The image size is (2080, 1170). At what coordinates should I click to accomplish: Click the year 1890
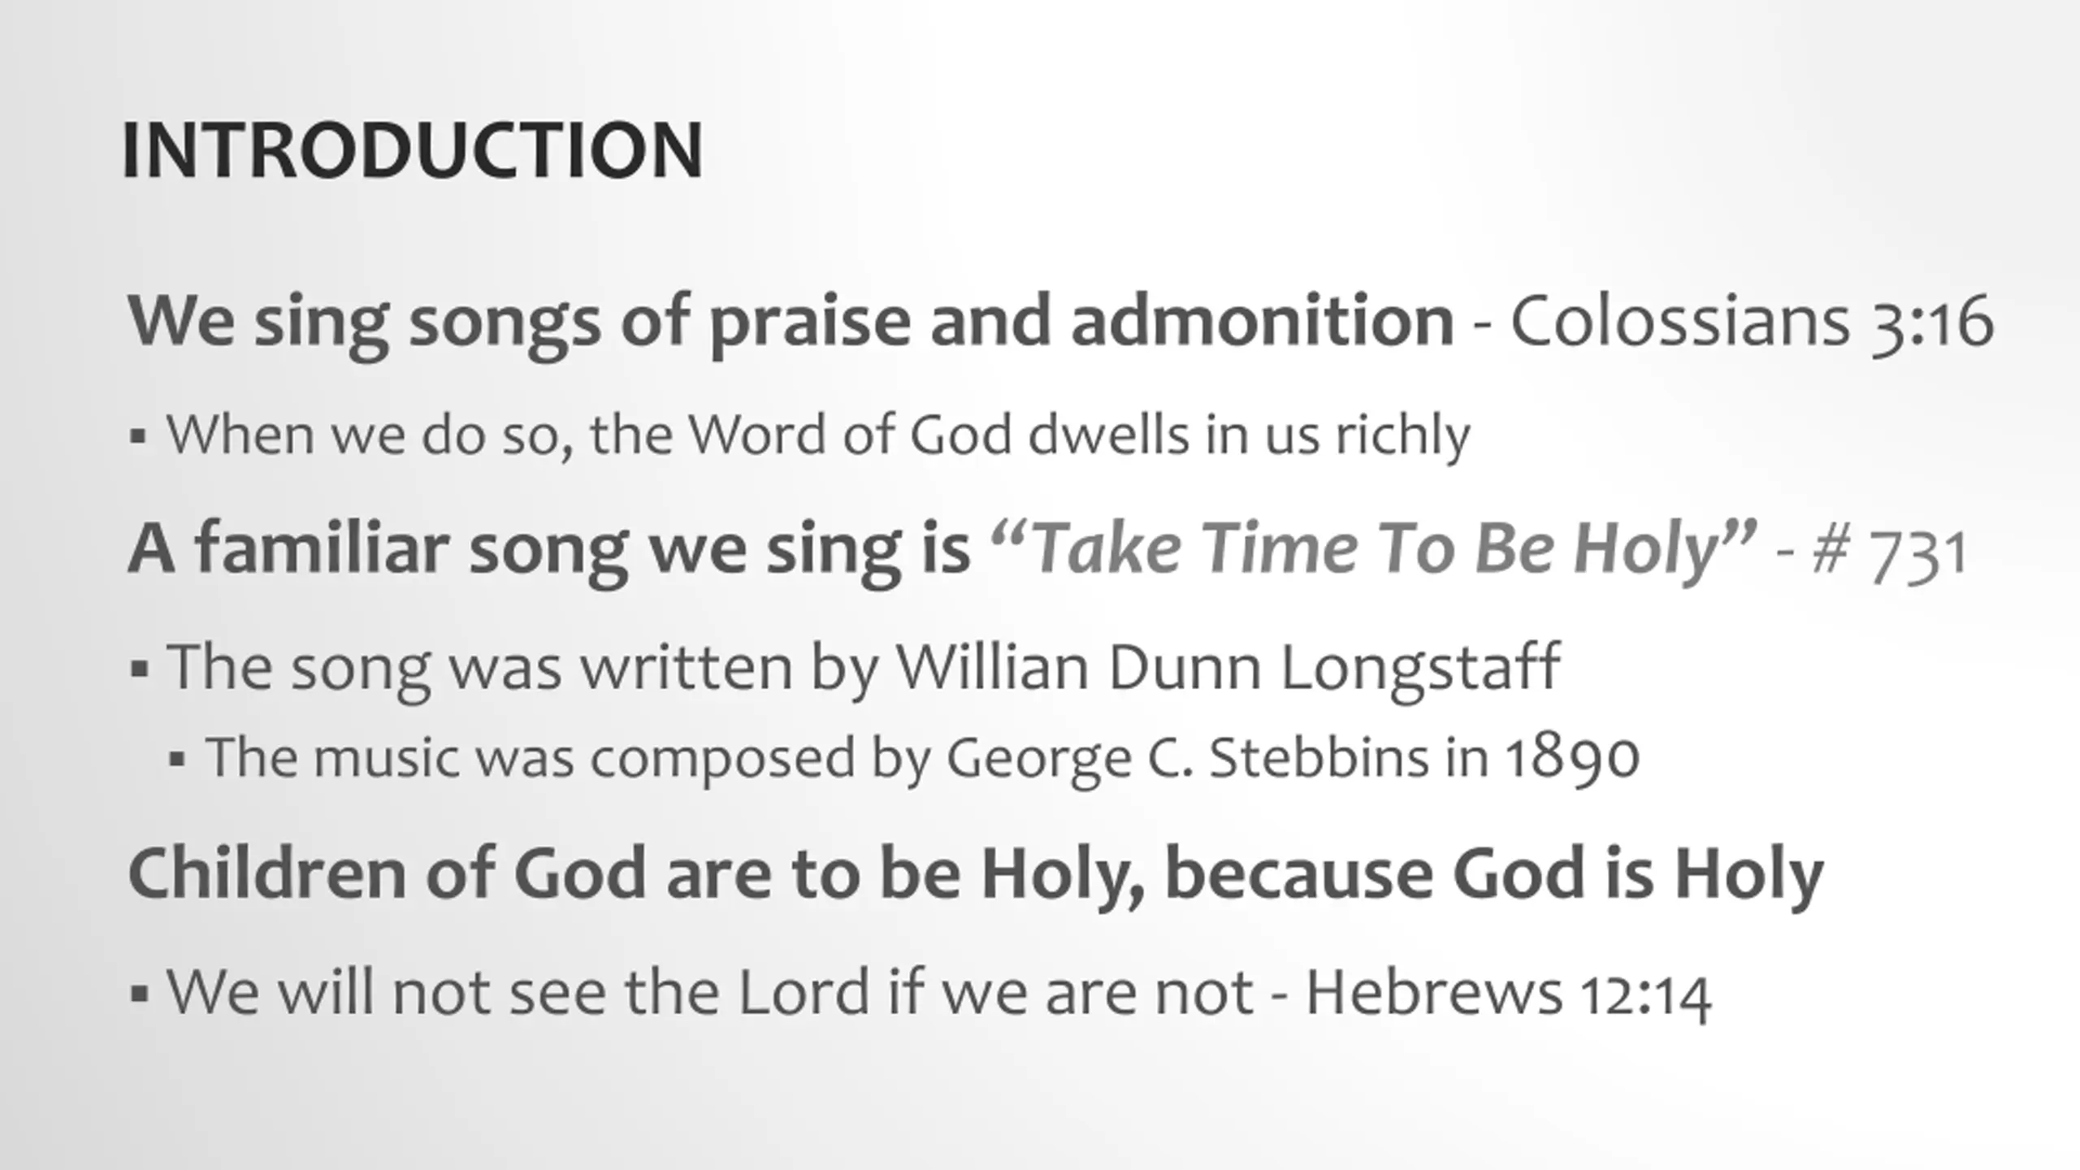click(1572, 759)
